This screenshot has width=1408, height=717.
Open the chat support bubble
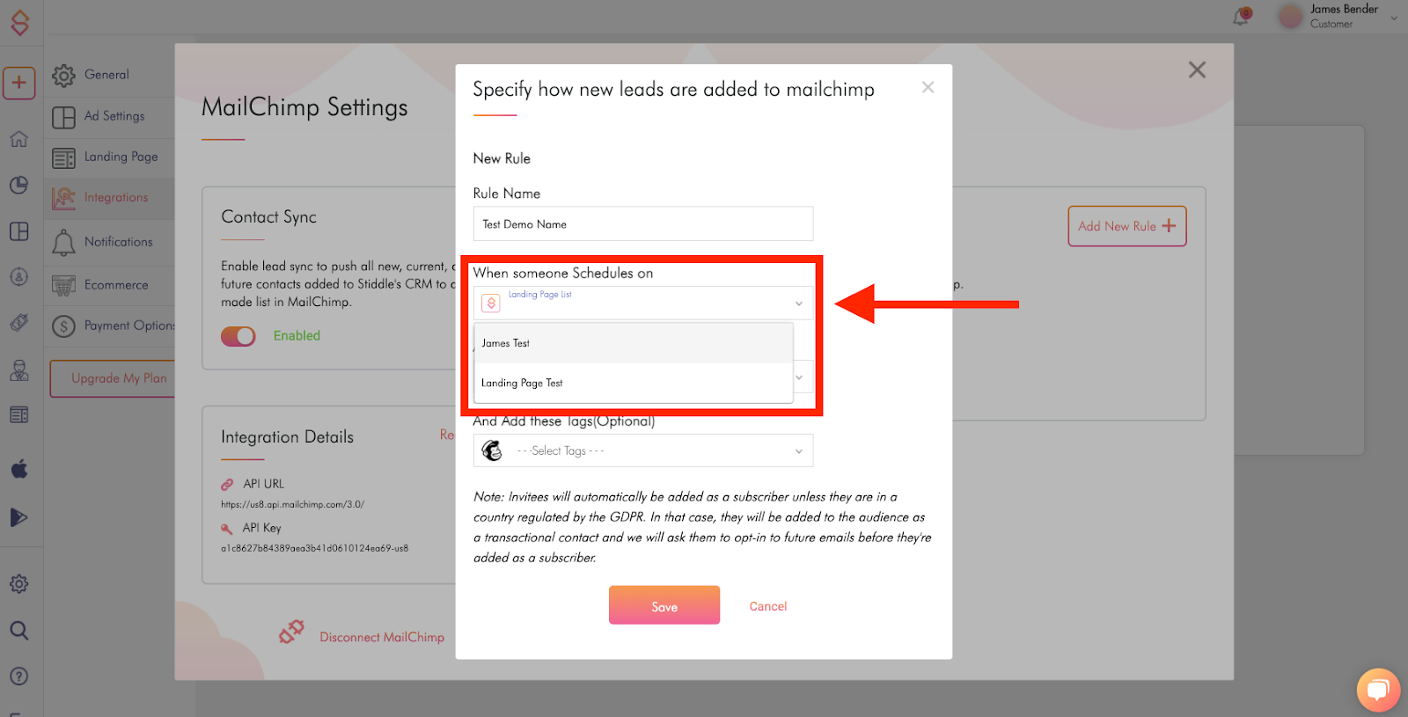[1379, 690]
